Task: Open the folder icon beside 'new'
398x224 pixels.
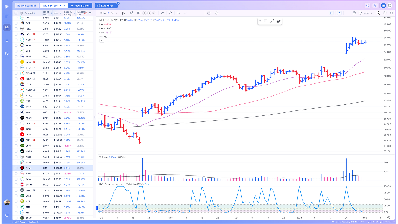Action: point(361,13)
